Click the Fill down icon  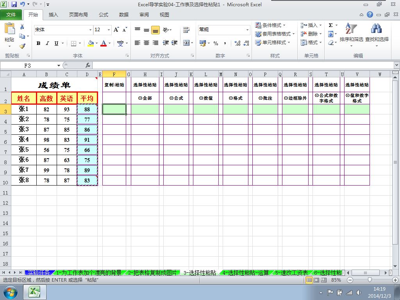click(330, 34)
